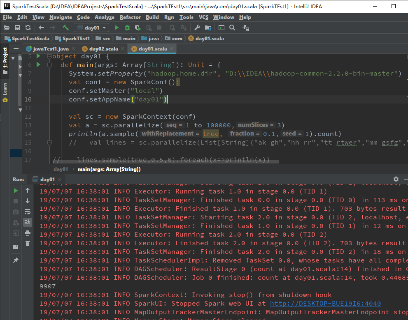Open the Build menu
Screen dimensions: 408x320
point(152,17)
